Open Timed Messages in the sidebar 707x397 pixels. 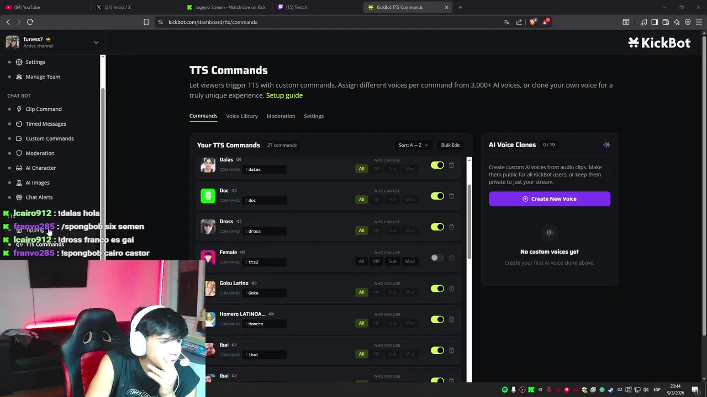(45, 124)
